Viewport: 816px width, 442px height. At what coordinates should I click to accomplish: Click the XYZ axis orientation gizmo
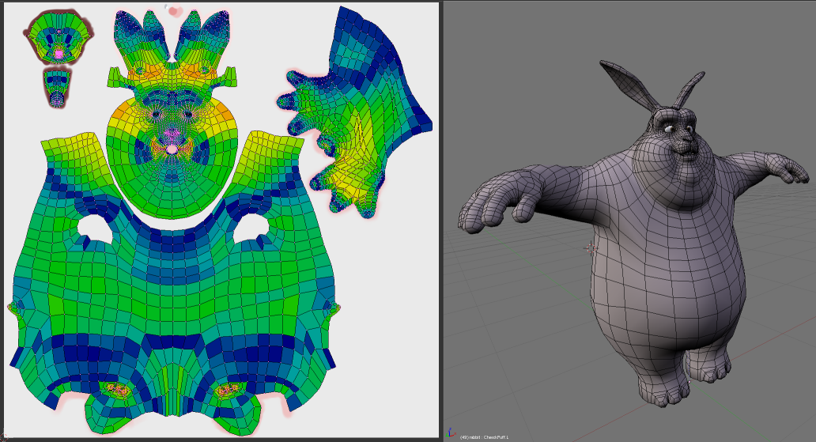(451, 433)
